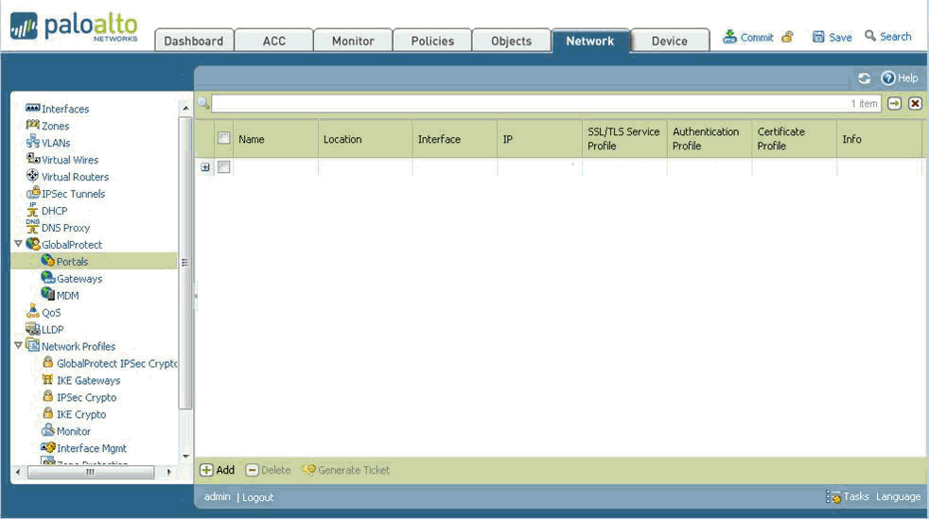Viewport: 929px width, 519px height.
Task: Click the Logout link
Action: pyautogui.click(x=257, y=497)
